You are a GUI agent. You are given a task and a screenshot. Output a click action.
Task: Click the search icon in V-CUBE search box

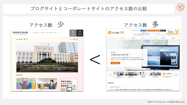point(165,33)
